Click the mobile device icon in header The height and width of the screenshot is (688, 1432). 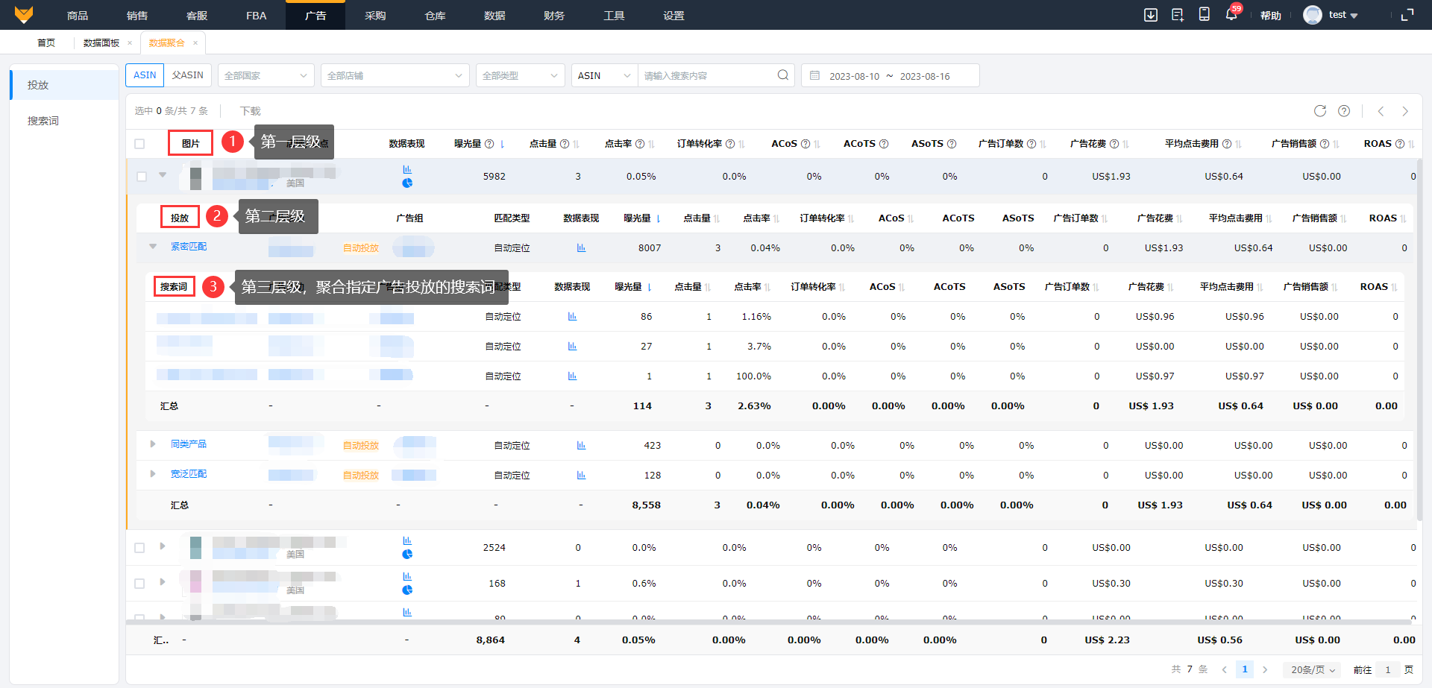1204,15
